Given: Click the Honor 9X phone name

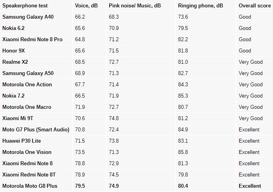Looking at the screenshot, I should pyautogui.click(x=13, y=51).
